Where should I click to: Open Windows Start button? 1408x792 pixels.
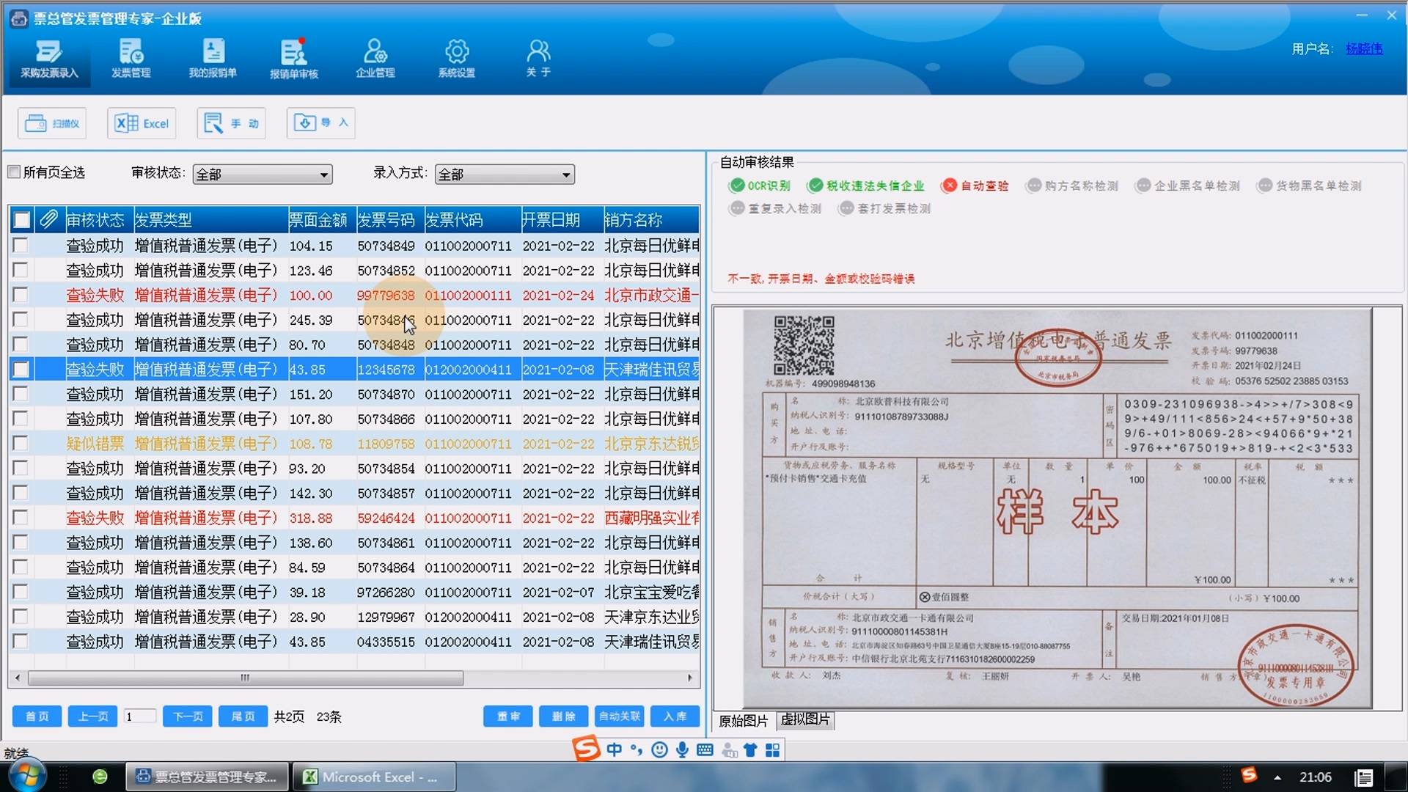[x=28, y=777]
